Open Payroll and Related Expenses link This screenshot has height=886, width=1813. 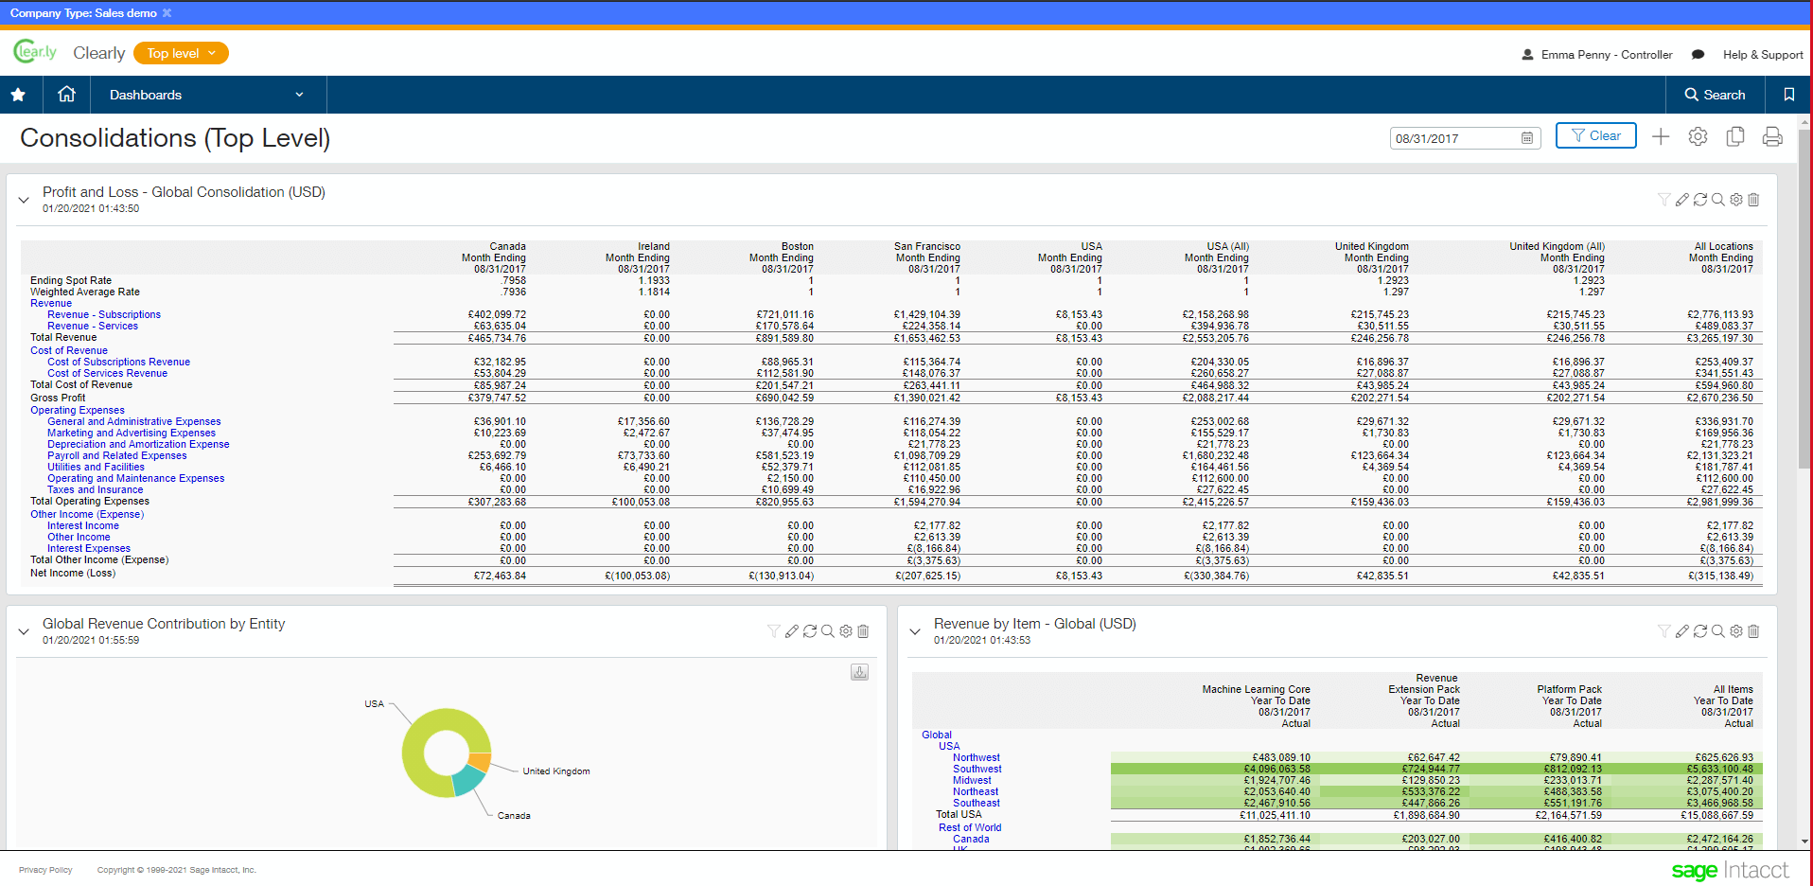(x=117, y=455)
